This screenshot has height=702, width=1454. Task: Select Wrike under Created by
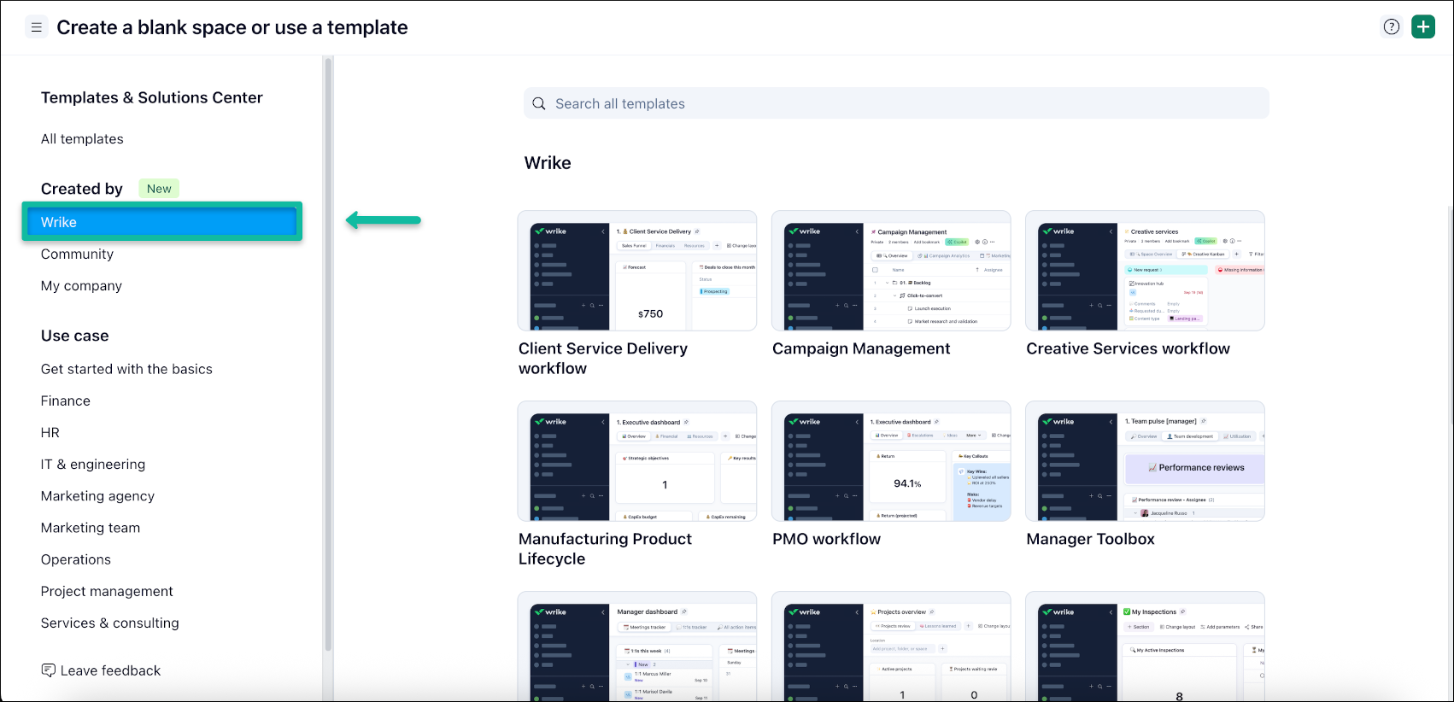(161, 222)
